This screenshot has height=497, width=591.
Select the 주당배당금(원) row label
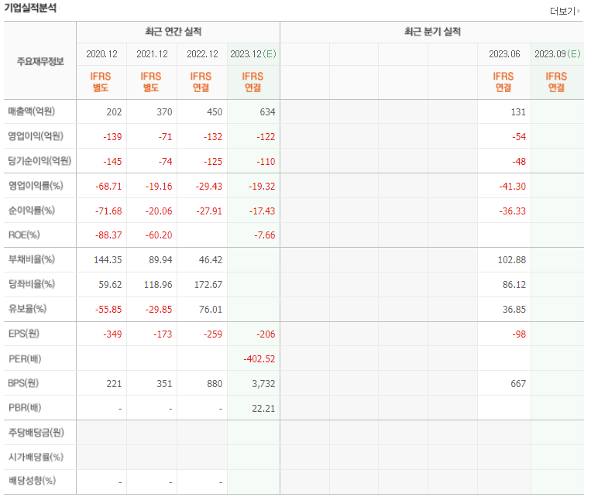point(36,433)
